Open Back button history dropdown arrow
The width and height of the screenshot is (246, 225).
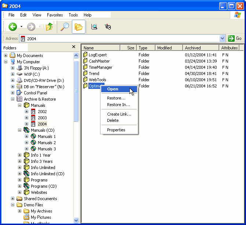pos(21,27)
